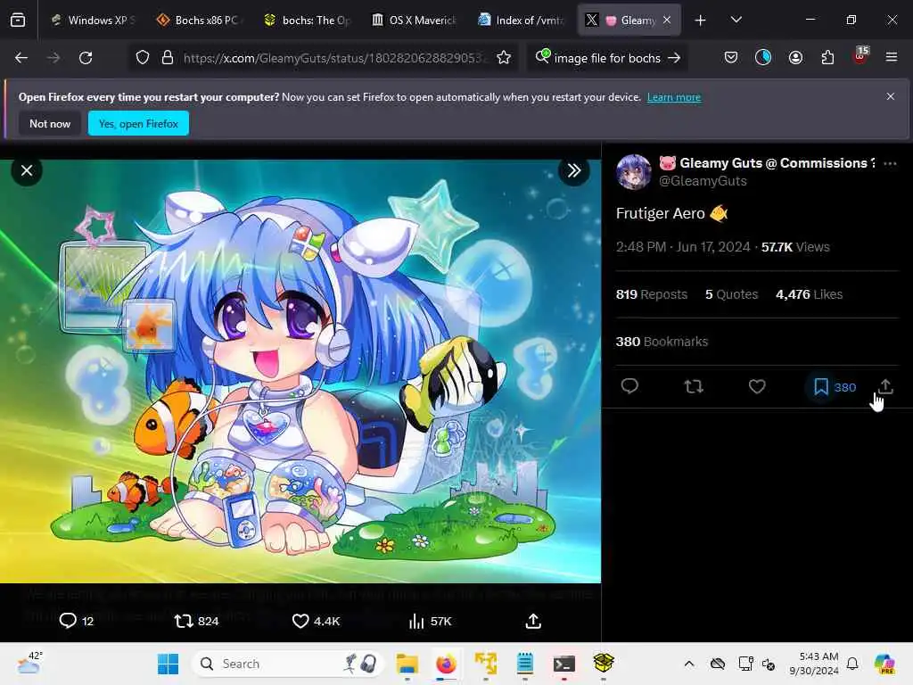
Task: Share post using icon below the image
Action: pos(533,621)
